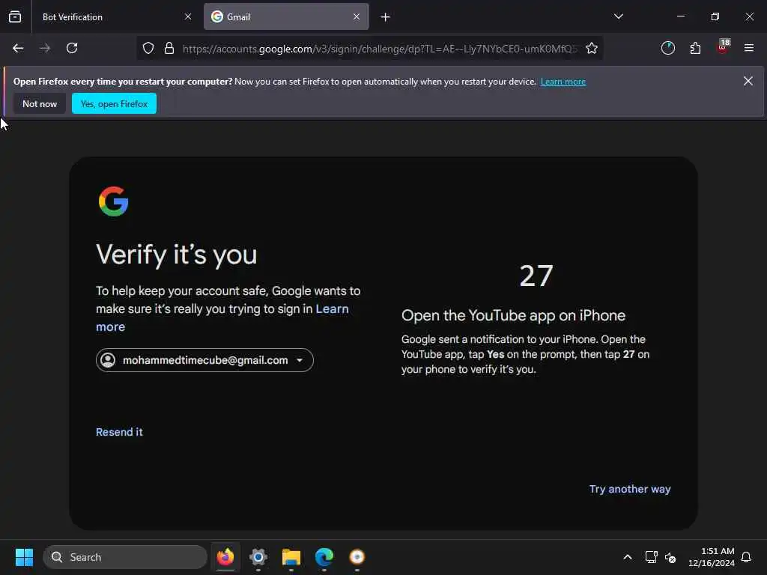Screen dimensions: 767x575
Task: Choose Try another way
Action: coord(629,490)
